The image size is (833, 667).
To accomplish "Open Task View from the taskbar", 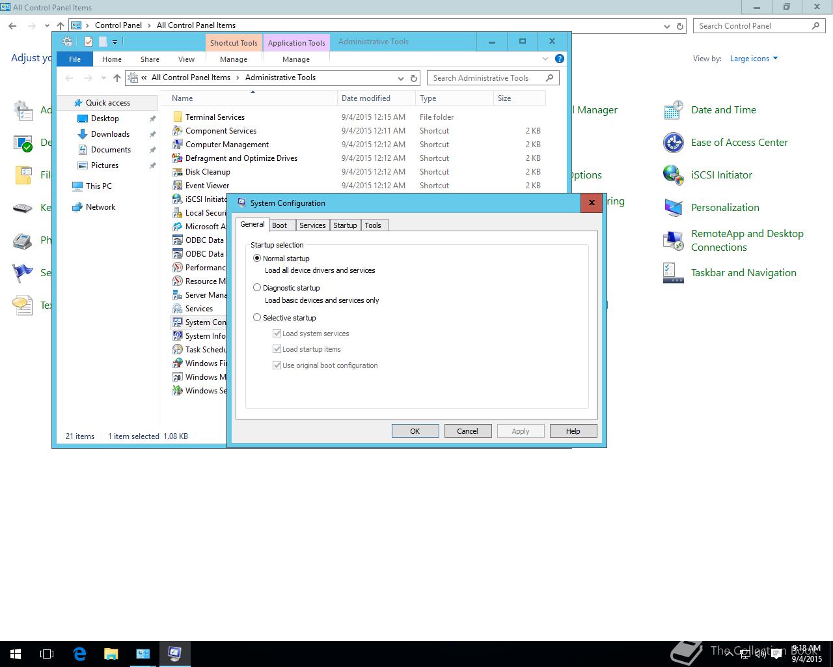I will (x=47, y=653).
